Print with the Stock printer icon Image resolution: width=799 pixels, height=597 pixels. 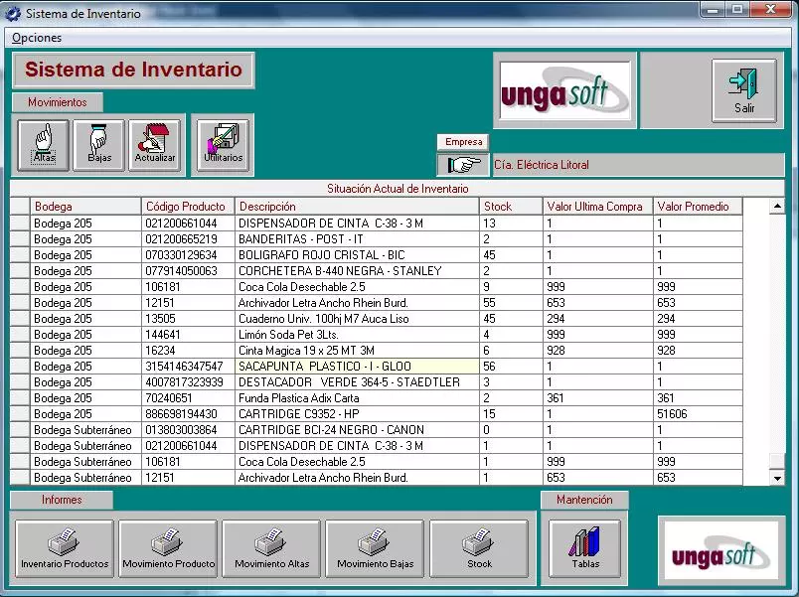[480, 546]
